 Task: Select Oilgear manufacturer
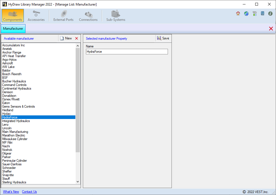(x=39, y=153)
